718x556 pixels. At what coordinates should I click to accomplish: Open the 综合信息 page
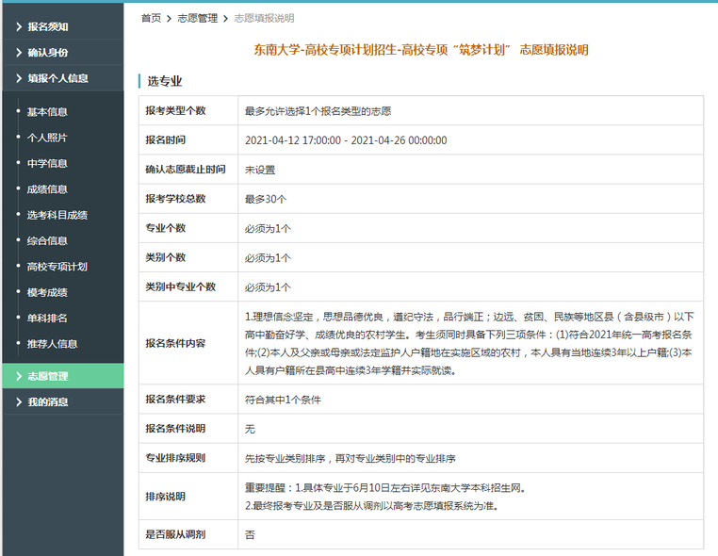pyautogui.click(x=47, y=241)
